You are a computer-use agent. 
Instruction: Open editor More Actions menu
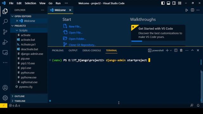(198, 10)
